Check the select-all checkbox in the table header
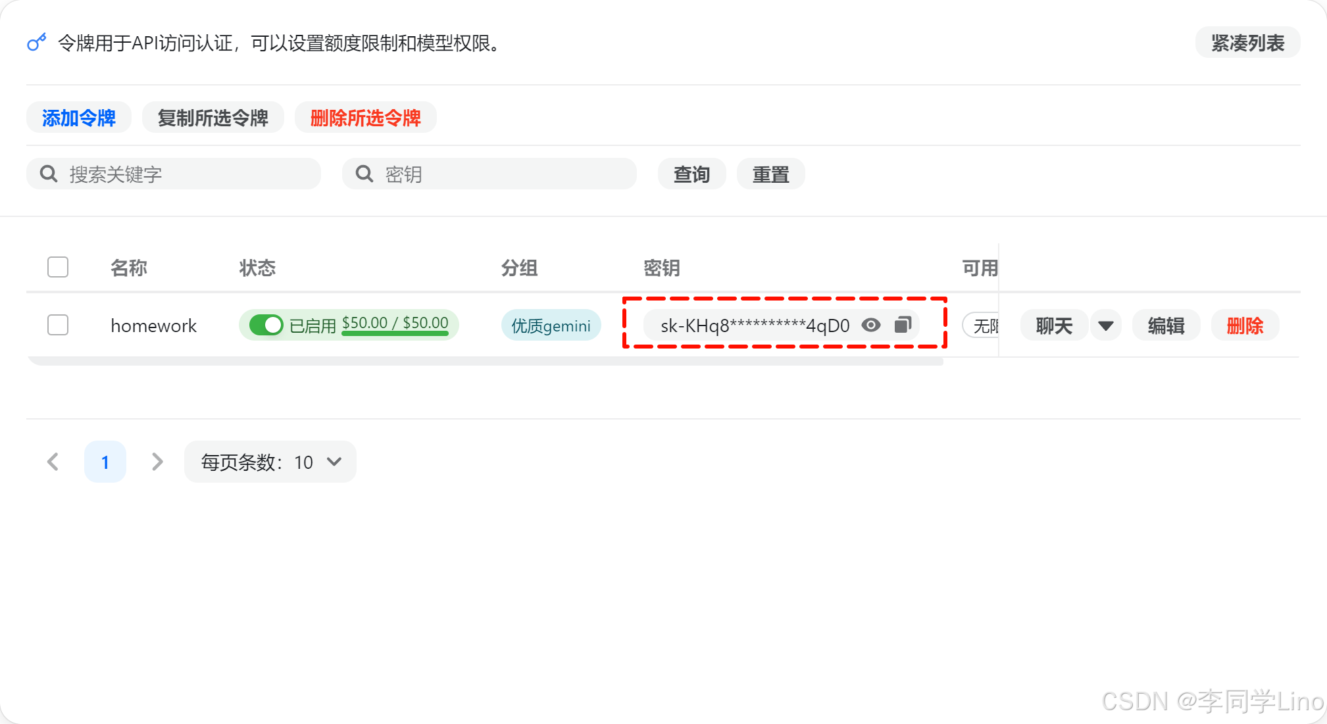The width and height of the screenshot is (1327, 724). click(x=58, y=267)
